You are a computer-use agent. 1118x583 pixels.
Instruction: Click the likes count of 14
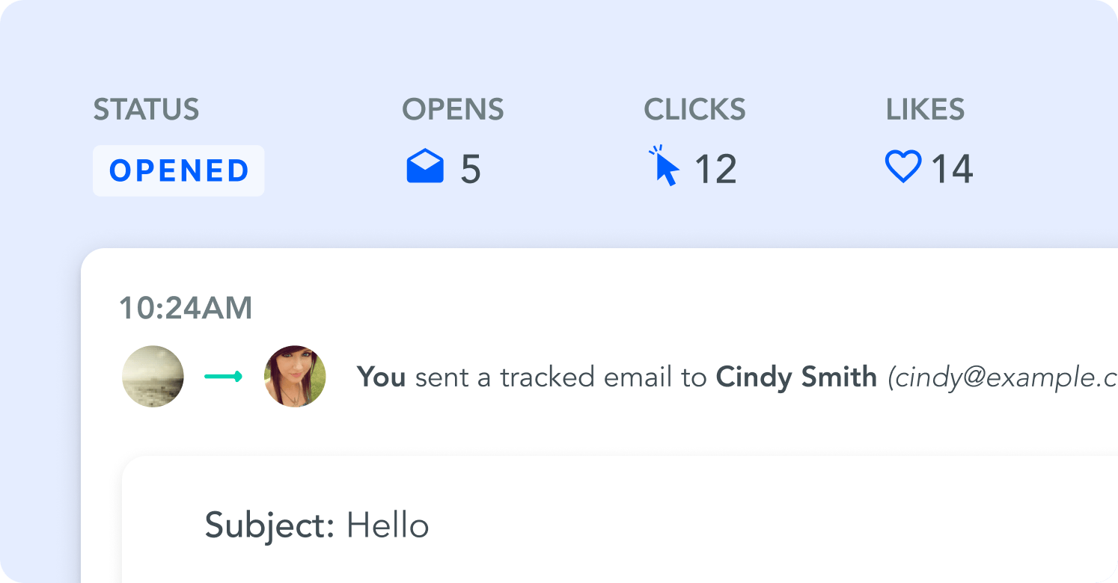coord(952,169)
